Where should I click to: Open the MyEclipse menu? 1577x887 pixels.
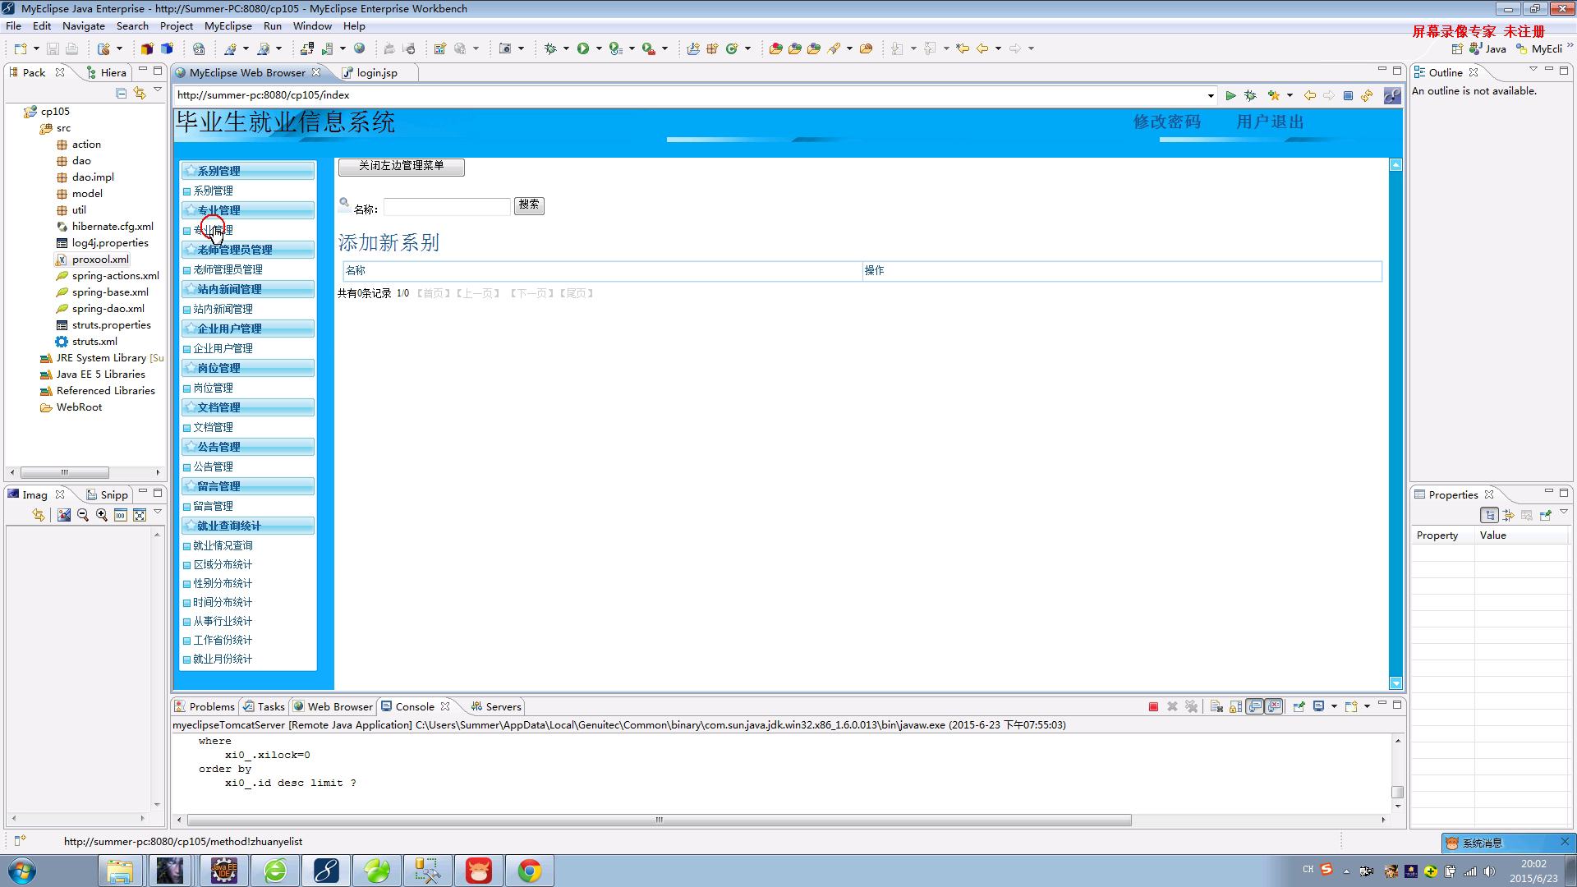228,26
